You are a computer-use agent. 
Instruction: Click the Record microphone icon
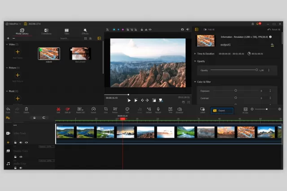158,110
